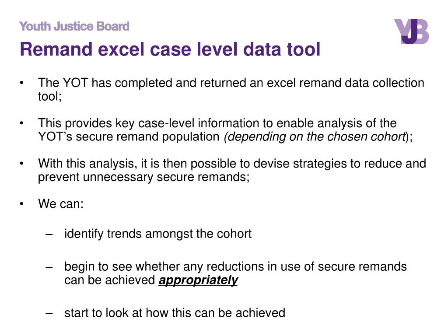Click the bullet dot before 'With this analysis'
This screenshot has width=448, height=336.
(x=22, y=164)
